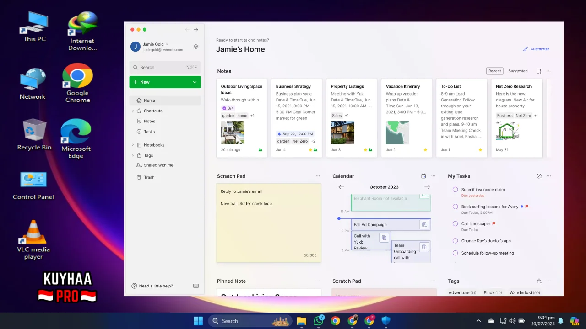
Task: Click Calendar new event icon
Action: [x=423, y=176]
